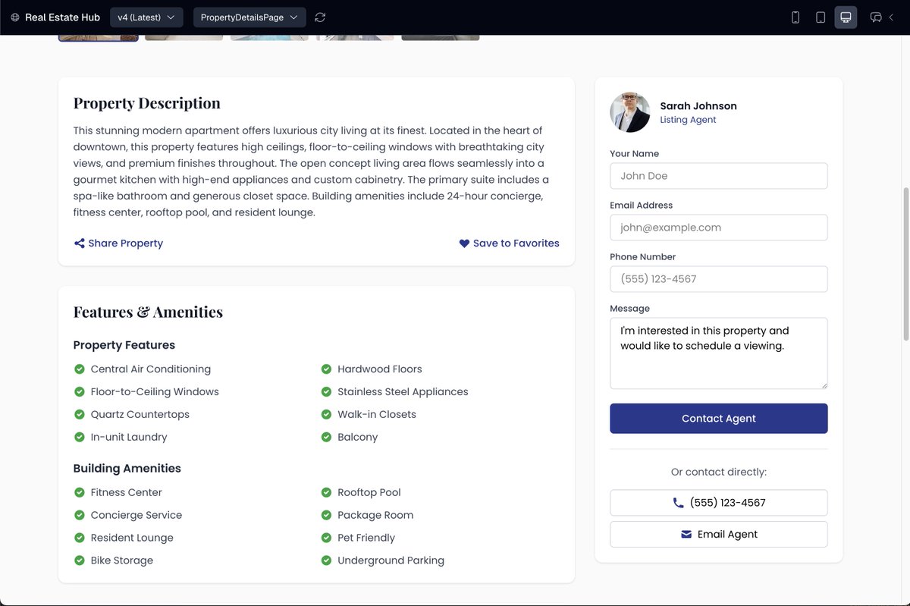Focus the Phone Number input field
Viewport: 910px width, 606px height.
tap(718, 279)
